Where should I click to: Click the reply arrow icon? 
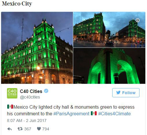click(x=10, y=129)
